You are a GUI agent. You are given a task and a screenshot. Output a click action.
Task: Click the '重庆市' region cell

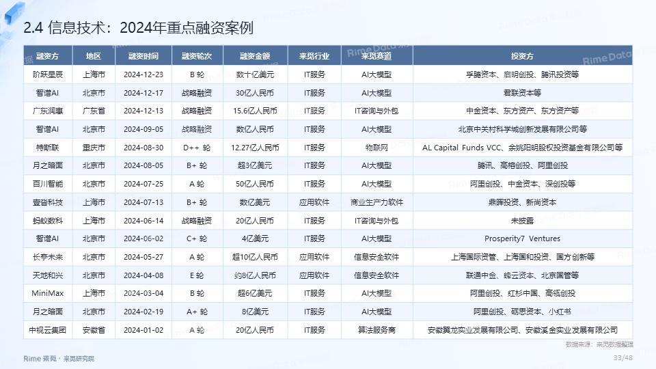pyautogui.click(x=94, y=148)
